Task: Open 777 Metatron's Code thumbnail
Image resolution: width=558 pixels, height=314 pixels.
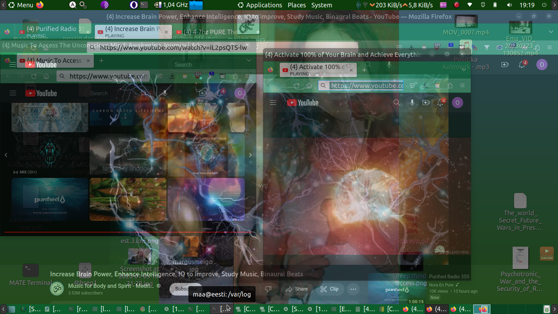Action: [x=50, y=117]
